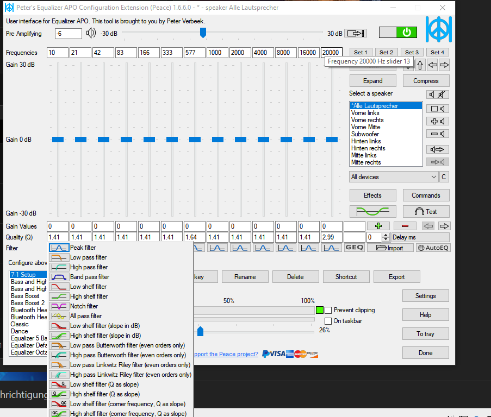Click the left arrow below Set 3
The image size is (491, 417).
coord(432,65)
